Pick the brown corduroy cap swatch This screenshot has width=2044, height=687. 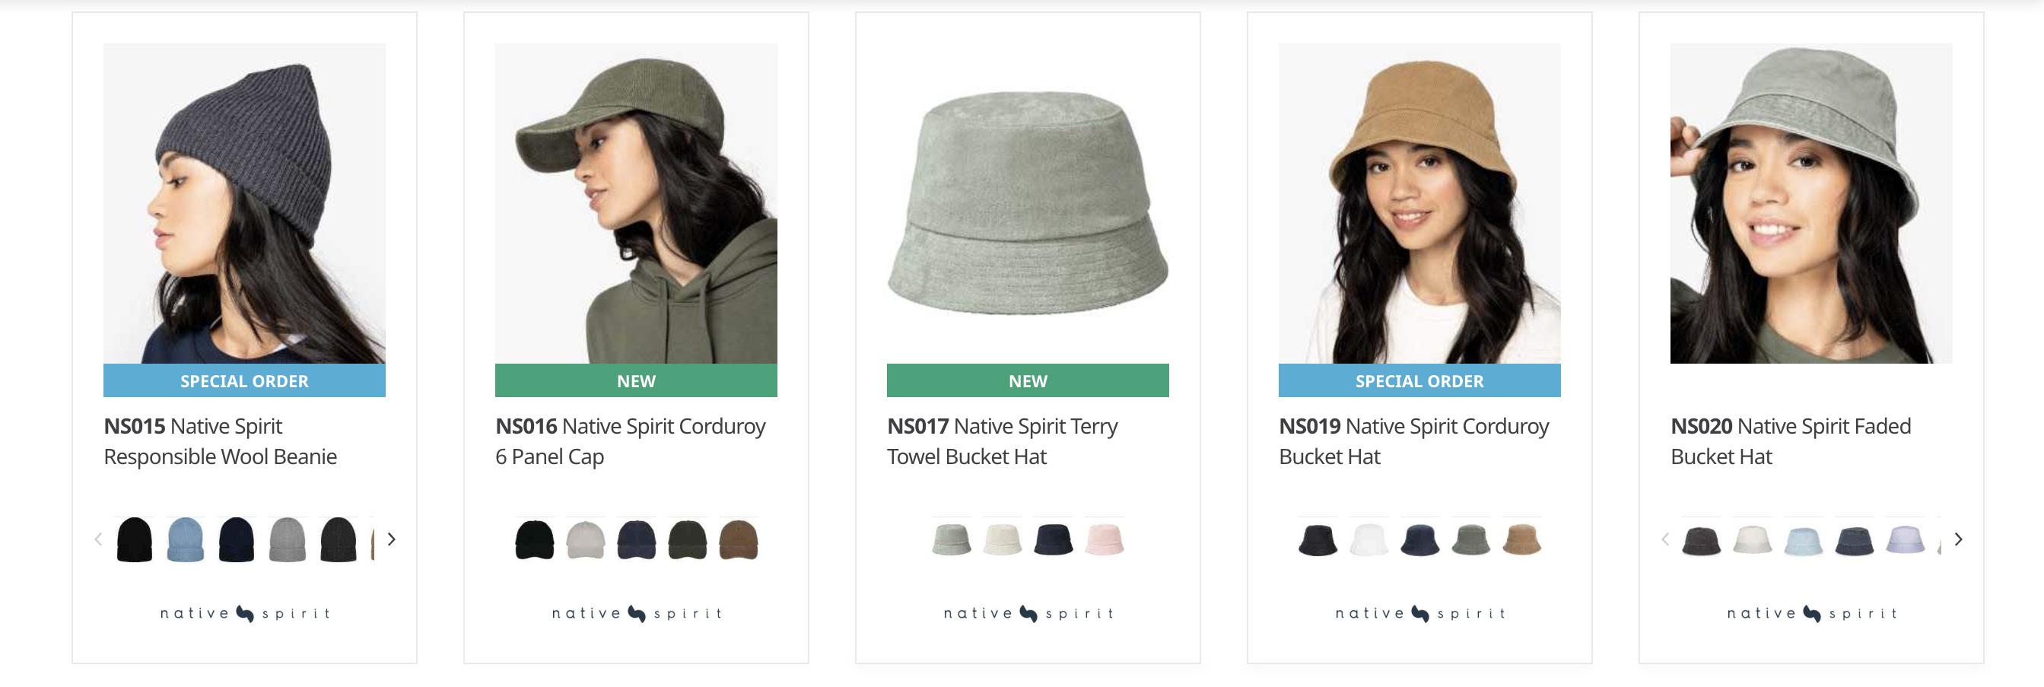pyautogui.click(x=738, y=540)
